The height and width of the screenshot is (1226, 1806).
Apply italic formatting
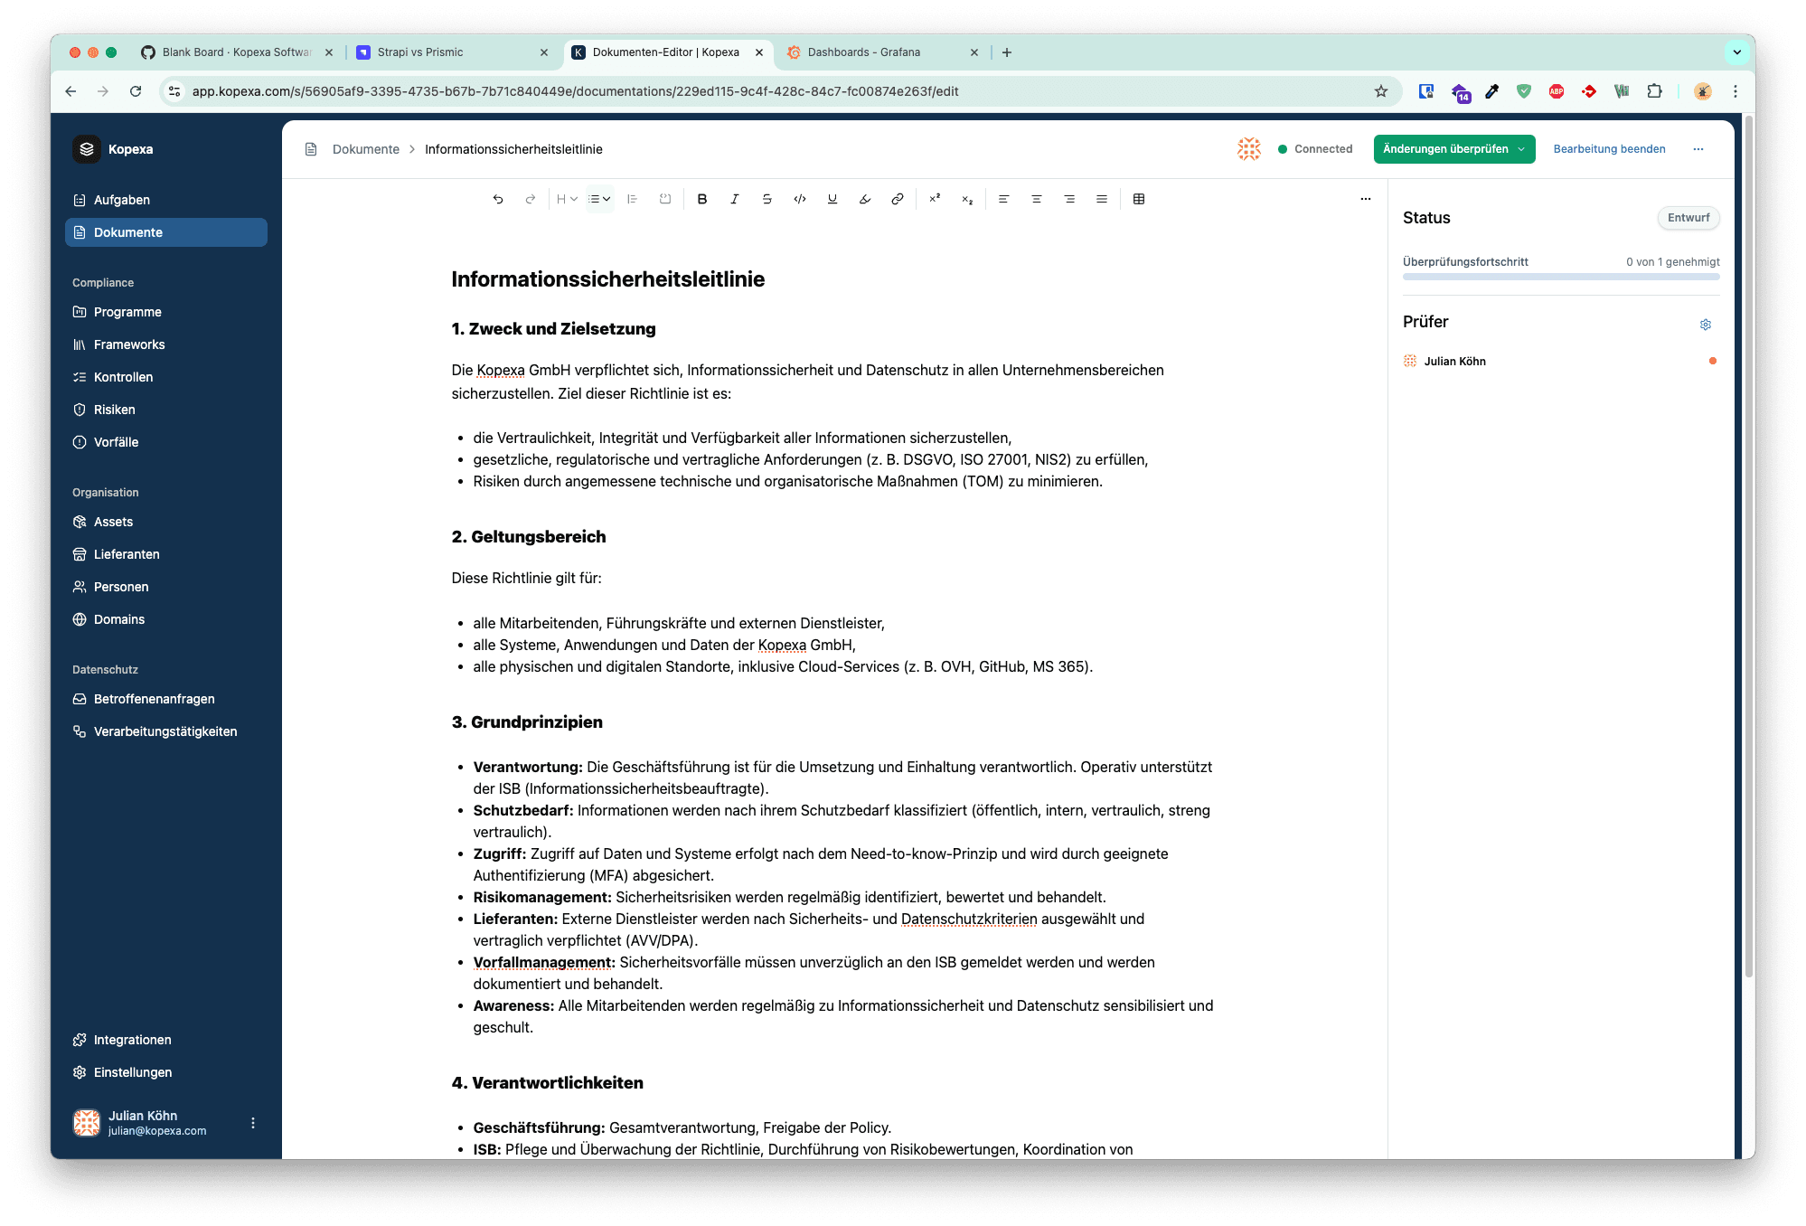pyautogui.click(x=735, y=199)
